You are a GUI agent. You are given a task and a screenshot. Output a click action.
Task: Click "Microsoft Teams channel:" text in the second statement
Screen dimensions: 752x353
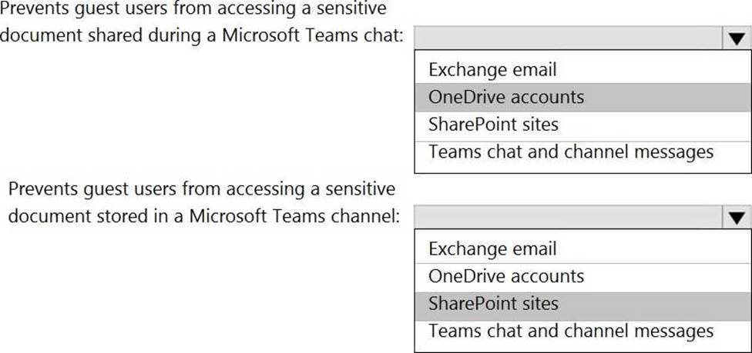pyautogui.click(x=294, y=216)
